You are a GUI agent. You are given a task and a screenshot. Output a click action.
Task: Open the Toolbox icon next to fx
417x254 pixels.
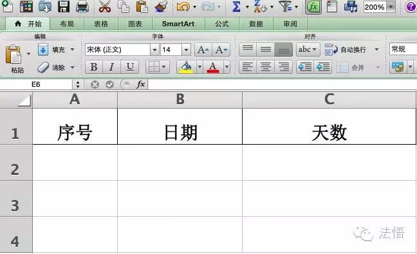(332, 6)
